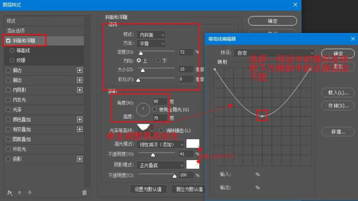The height and width of the screenshot is (201, 358).
Task: Select direction 上 radio button
Action: coord(139,60)
